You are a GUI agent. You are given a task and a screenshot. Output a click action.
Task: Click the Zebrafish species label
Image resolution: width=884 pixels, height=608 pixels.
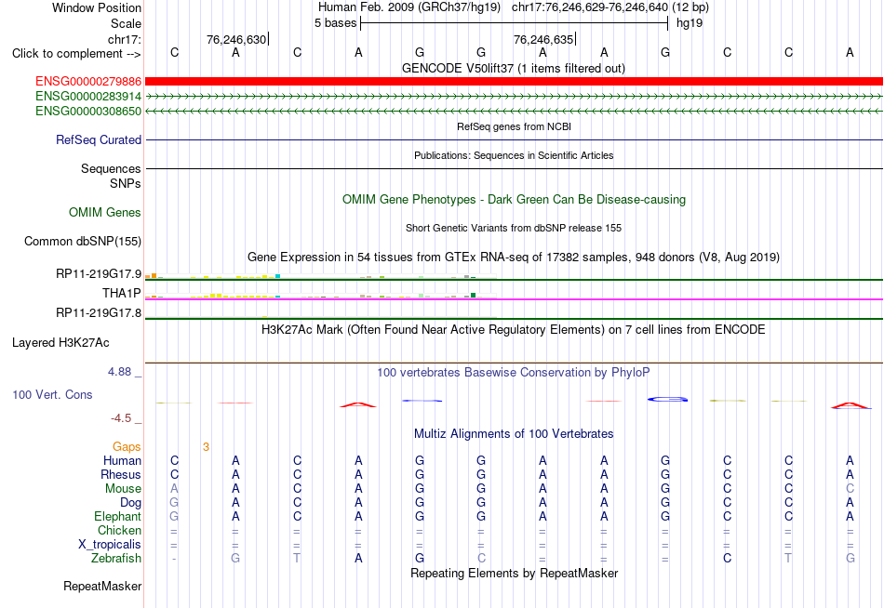[116, 559]
